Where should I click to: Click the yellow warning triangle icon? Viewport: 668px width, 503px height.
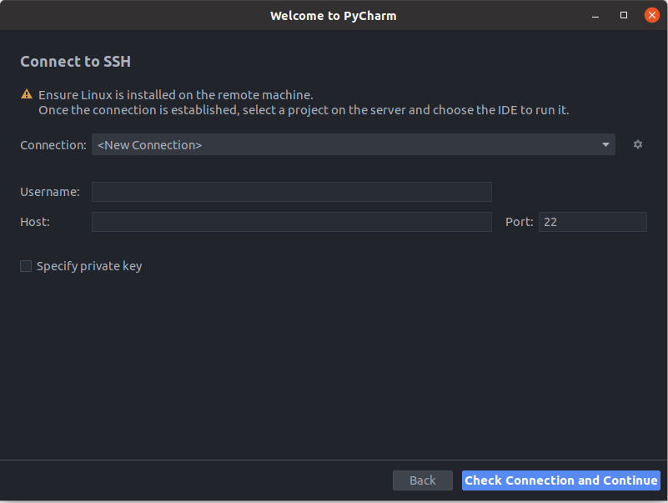(x=27, y=94)
